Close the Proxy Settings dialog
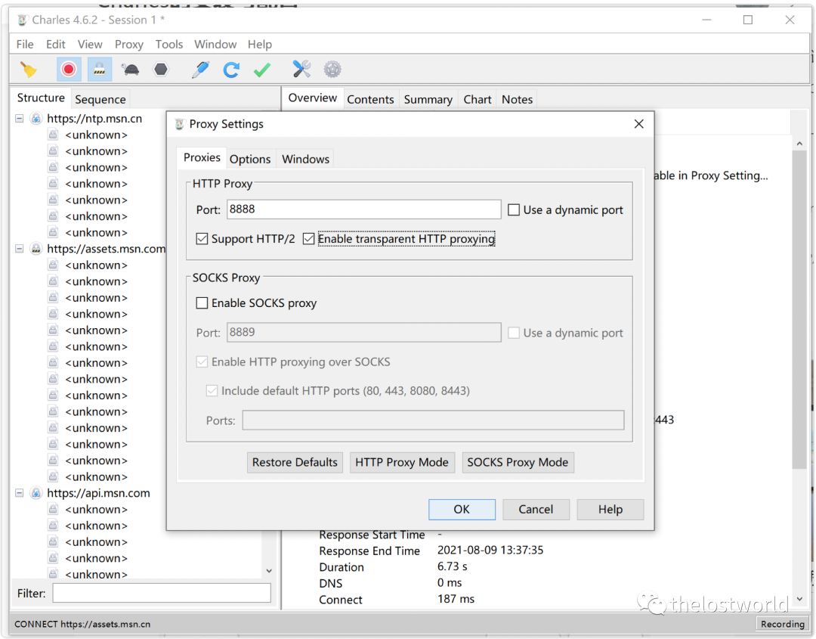 639,124
